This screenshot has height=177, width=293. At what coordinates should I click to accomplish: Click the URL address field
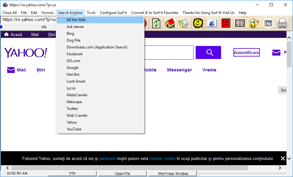pos(29,20)
